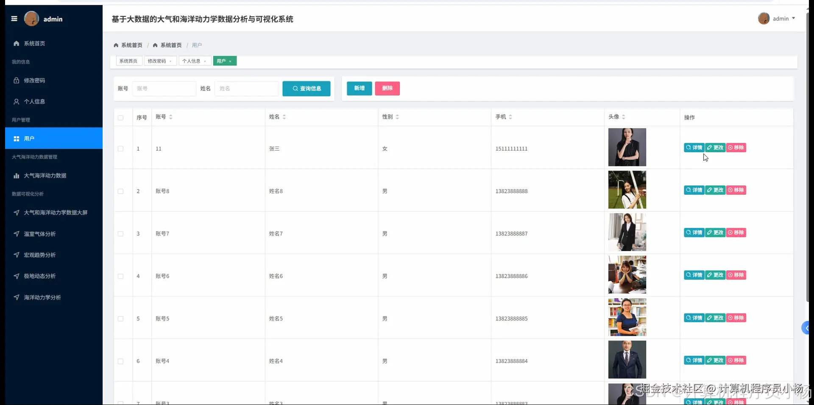
Task: Expand the admin dropdown at top right
Action: coord(777,19)
